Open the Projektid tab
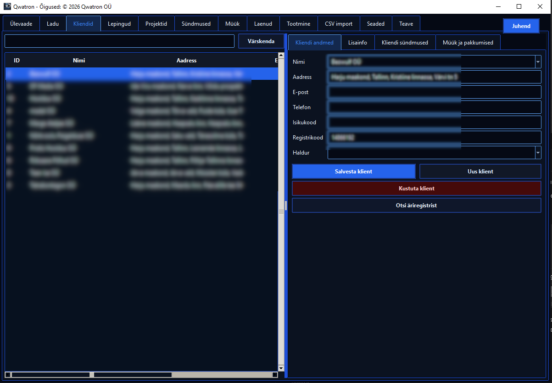The height and width of the screenshot is (383, 552). (x=156, y=24)
